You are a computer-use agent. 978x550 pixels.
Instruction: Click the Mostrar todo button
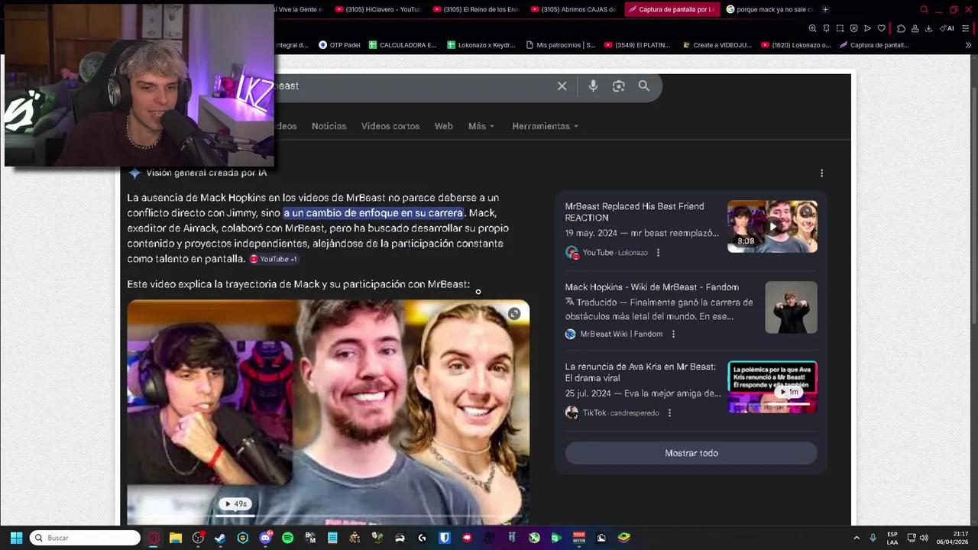691,453
